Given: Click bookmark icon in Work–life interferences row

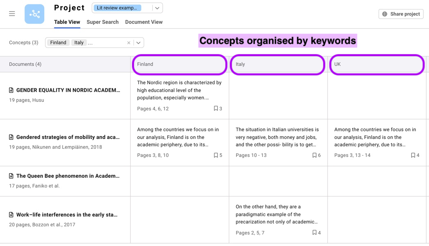Looking at the screenshot, I should click(314, 233).
